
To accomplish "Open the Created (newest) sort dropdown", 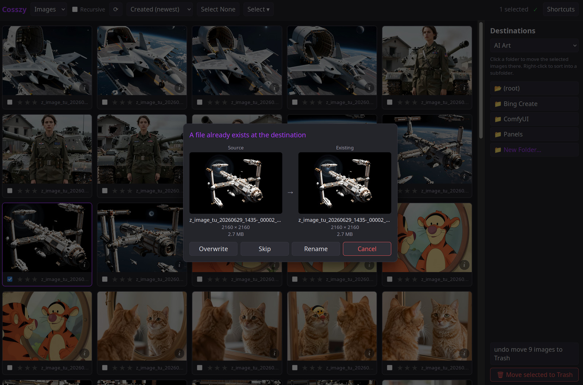I will tap(160, 9).
